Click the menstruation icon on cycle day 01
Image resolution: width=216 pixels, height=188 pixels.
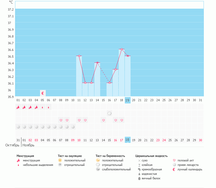(x=18, y=107)
